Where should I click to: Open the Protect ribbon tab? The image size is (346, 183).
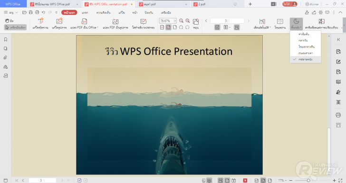149,12
